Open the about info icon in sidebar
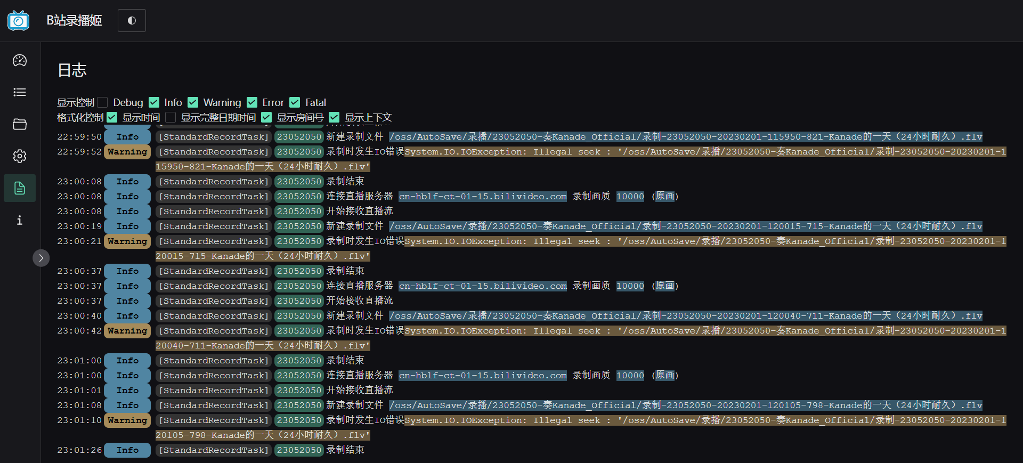Image resolution: width=1023 pixels, height=463 pixels. [20, 220]
